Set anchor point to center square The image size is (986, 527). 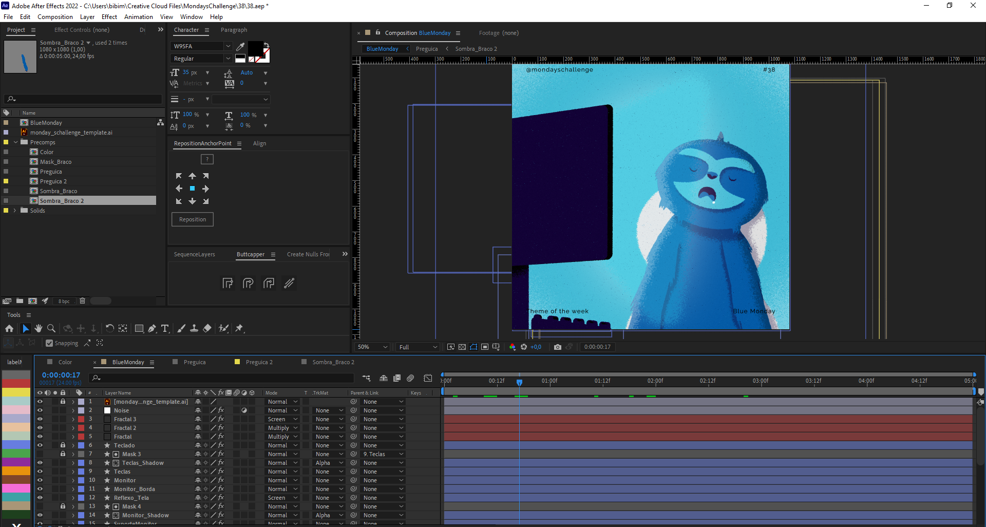tap(192, 189)
